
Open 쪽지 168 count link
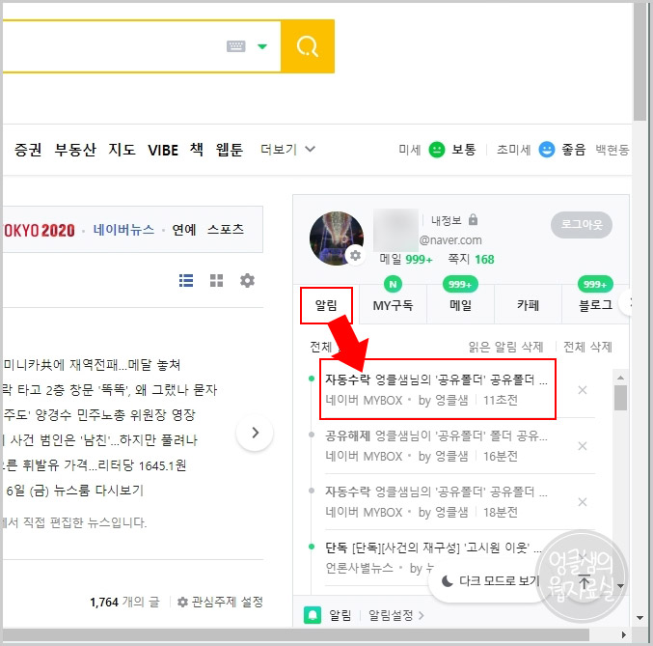click(471, 259)
